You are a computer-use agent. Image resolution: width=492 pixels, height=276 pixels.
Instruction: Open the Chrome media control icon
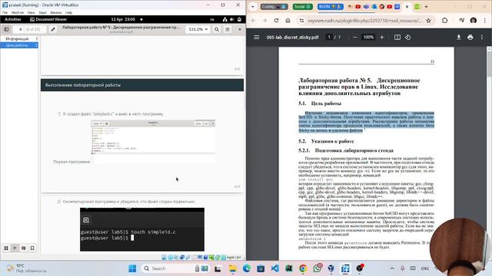[x=461, y=21]
